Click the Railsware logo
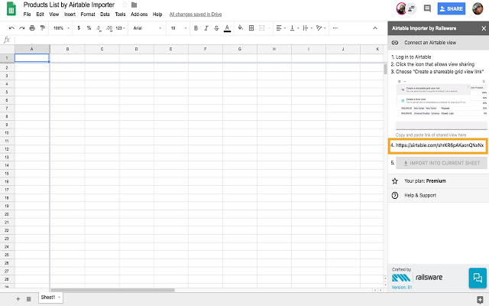The image size is (489, 306). [417, 277]
